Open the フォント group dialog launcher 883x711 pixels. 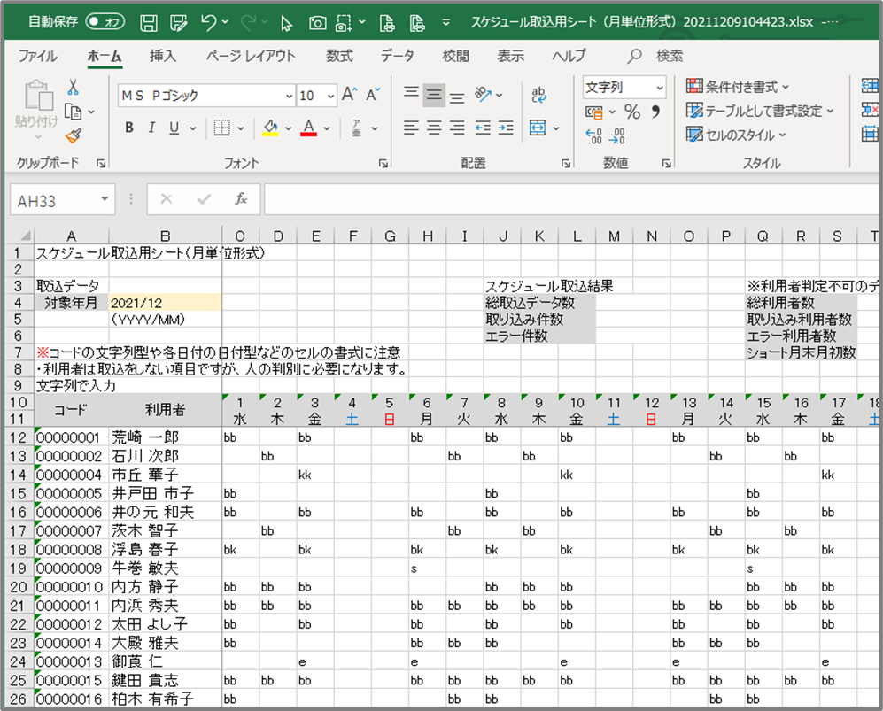(x=383, y=163)
